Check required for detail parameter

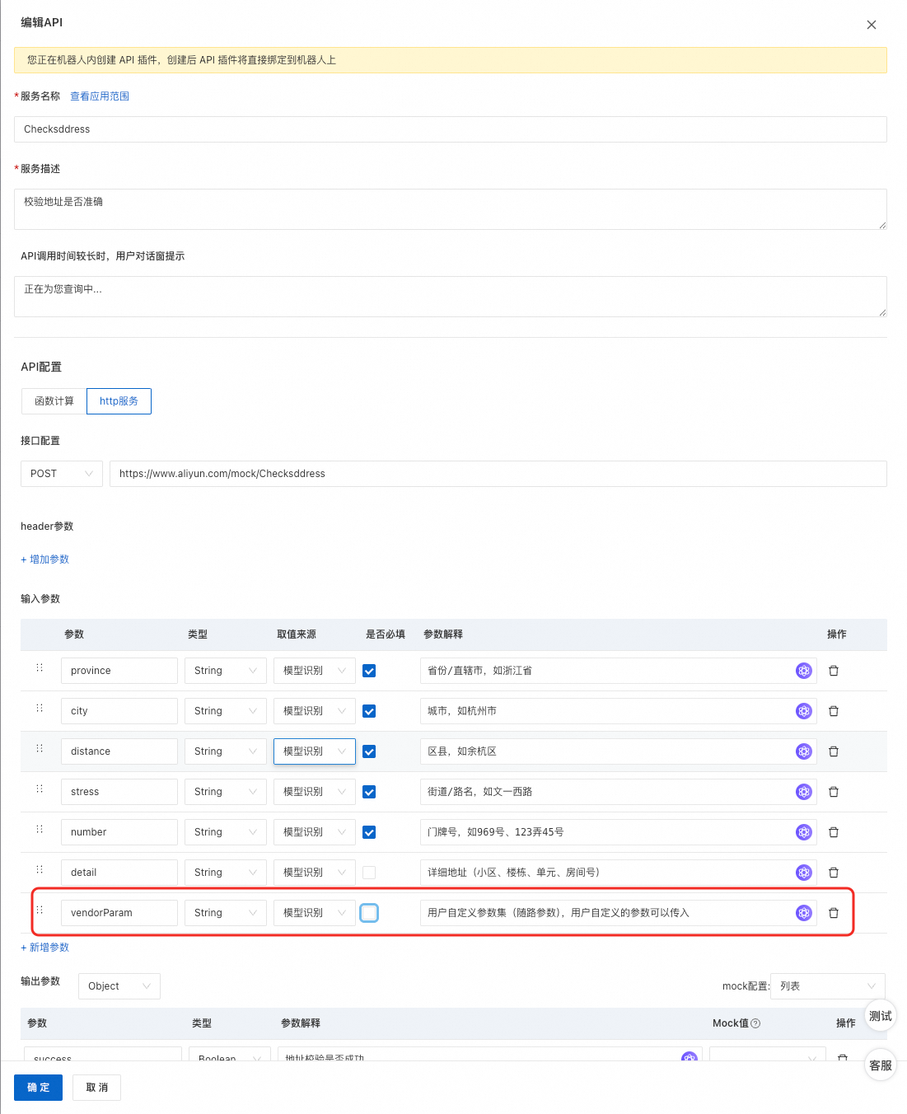coord(369,873)
